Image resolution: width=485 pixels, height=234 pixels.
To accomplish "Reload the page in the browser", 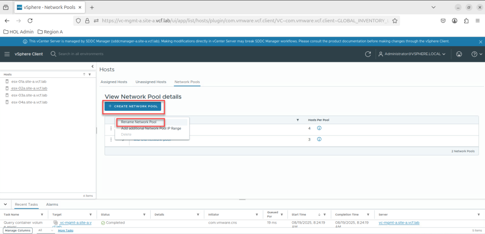I will tap(30, 21).
